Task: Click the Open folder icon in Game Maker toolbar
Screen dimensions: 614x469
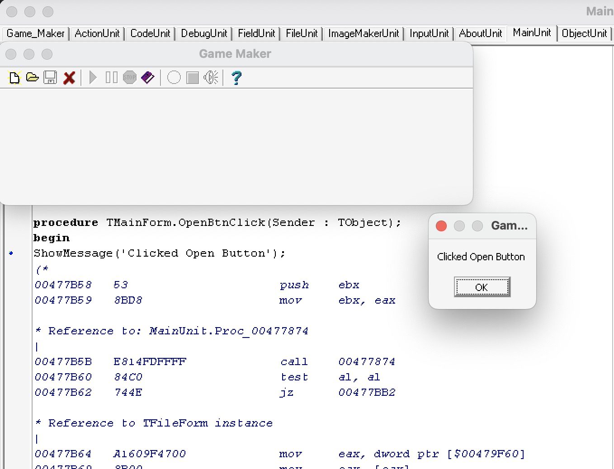Action: (x=33, y=78)
